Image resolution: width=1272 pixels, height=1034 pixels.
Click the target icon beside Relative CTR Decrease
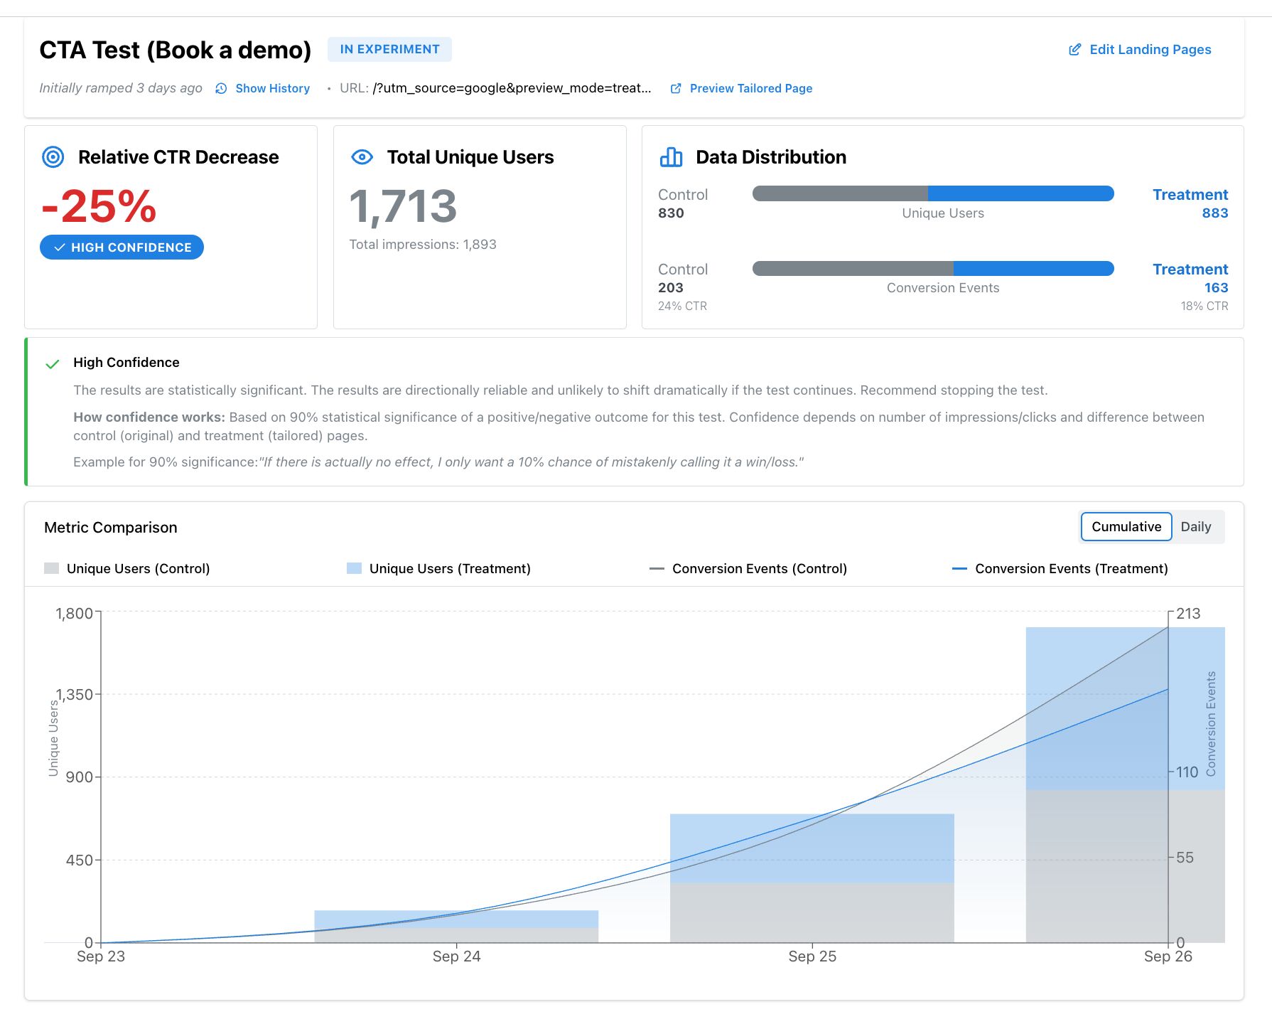click(x=53, y=156)
